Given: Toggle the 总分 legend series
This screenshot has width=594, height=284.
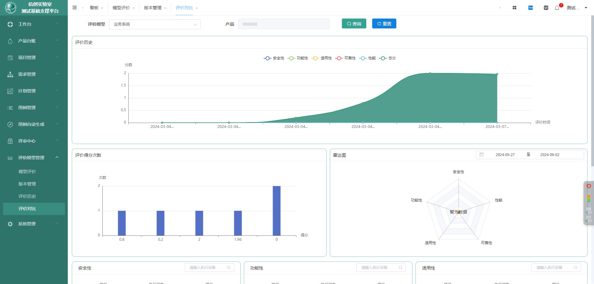Looking at the screenshot, I should 388,58.
